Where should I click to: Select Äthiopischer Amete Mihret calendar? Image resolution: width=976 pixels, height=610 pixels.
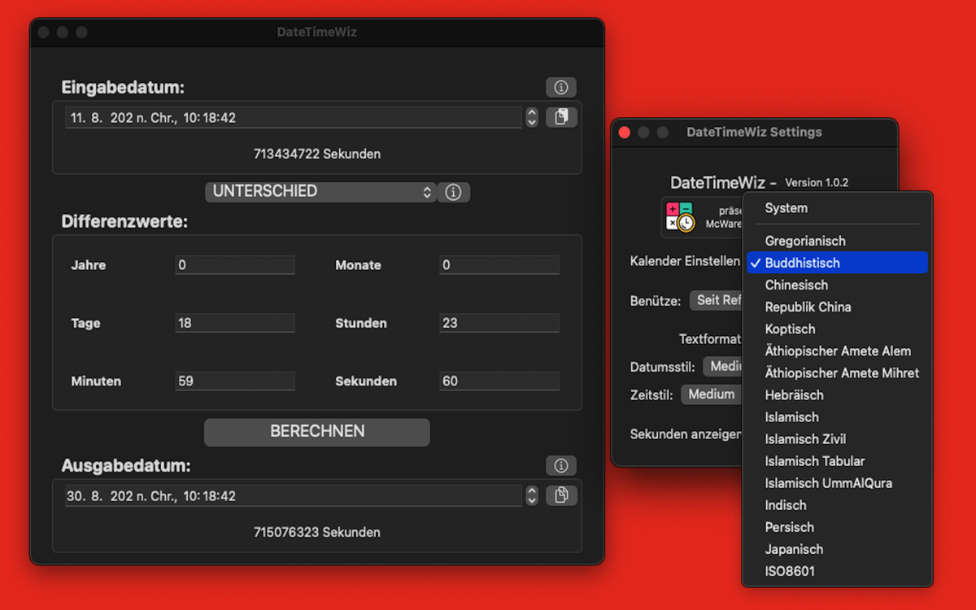click(x=837, y=373)
